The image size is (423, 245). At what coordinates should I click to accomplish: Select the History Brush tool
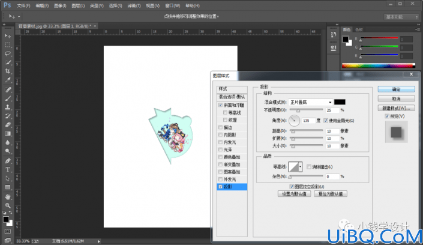tap(8, 116)
